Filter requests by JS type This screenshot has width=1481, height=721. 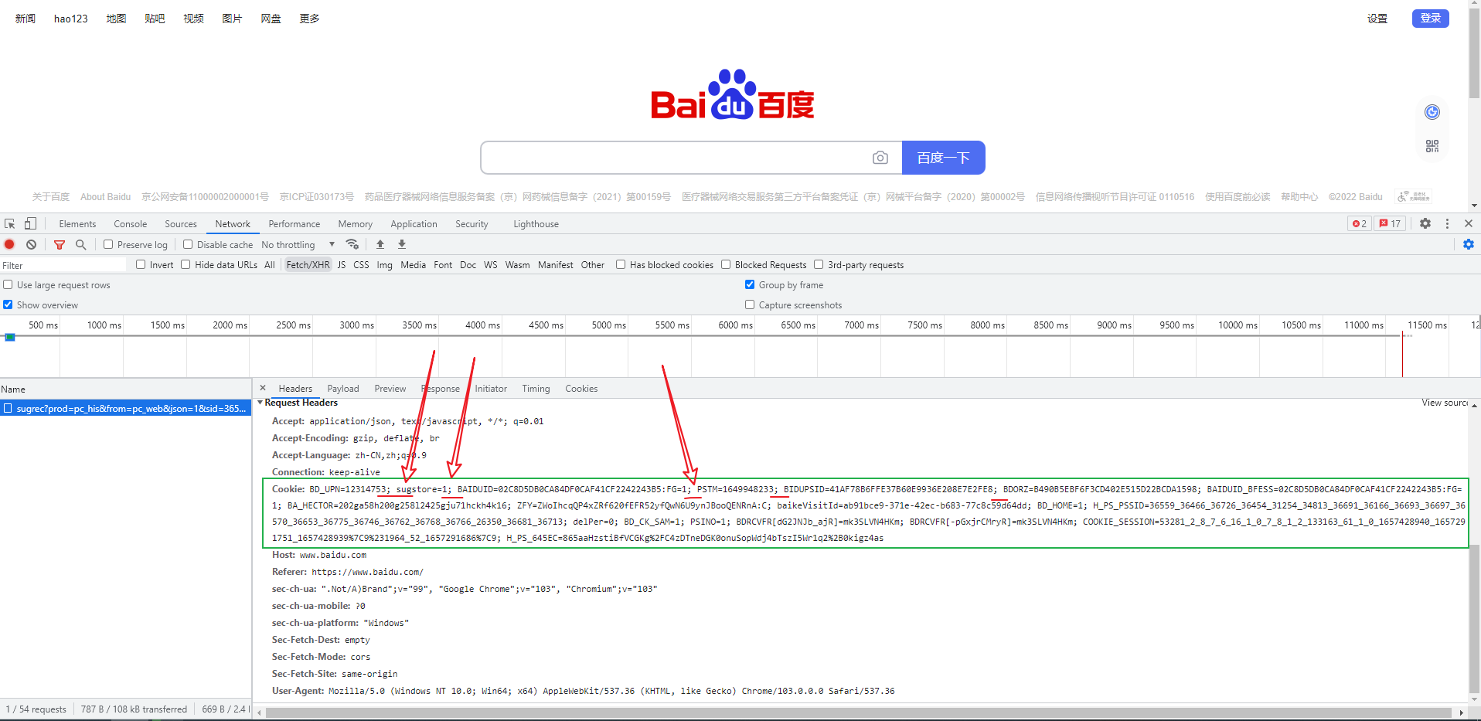342,264
